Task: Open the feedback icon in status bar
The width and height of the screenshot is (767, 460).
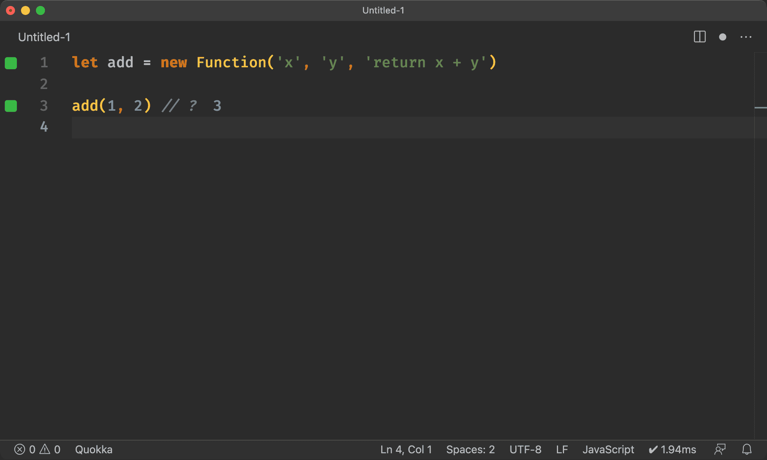Action: (x=720, y=449)
